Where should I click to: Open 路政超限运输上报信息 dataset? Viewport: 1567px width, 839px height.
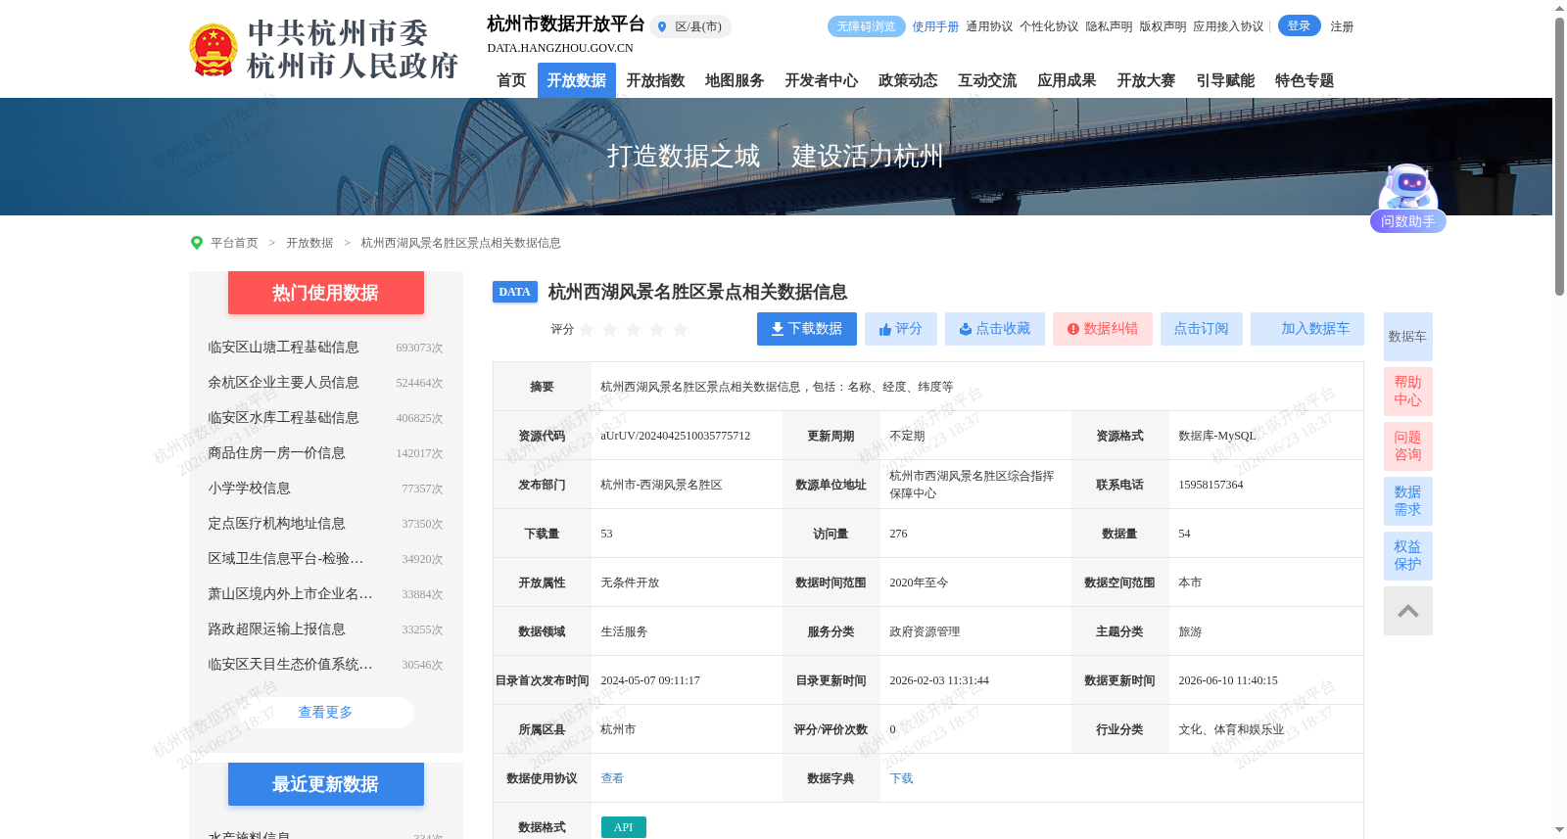tap(276, 629)
